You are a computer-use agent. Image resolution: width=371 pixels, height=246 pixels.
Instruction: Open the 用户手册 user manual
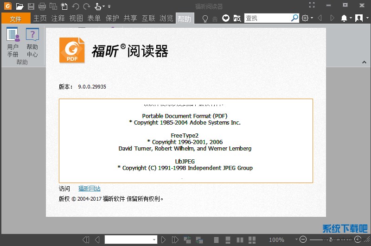(13, 42)
